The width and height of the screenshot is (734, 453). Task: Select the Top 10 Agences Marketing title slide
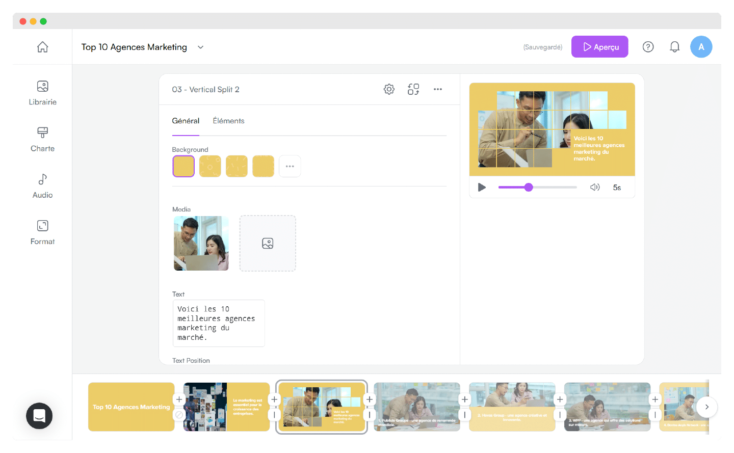click(x=132, y=407)
